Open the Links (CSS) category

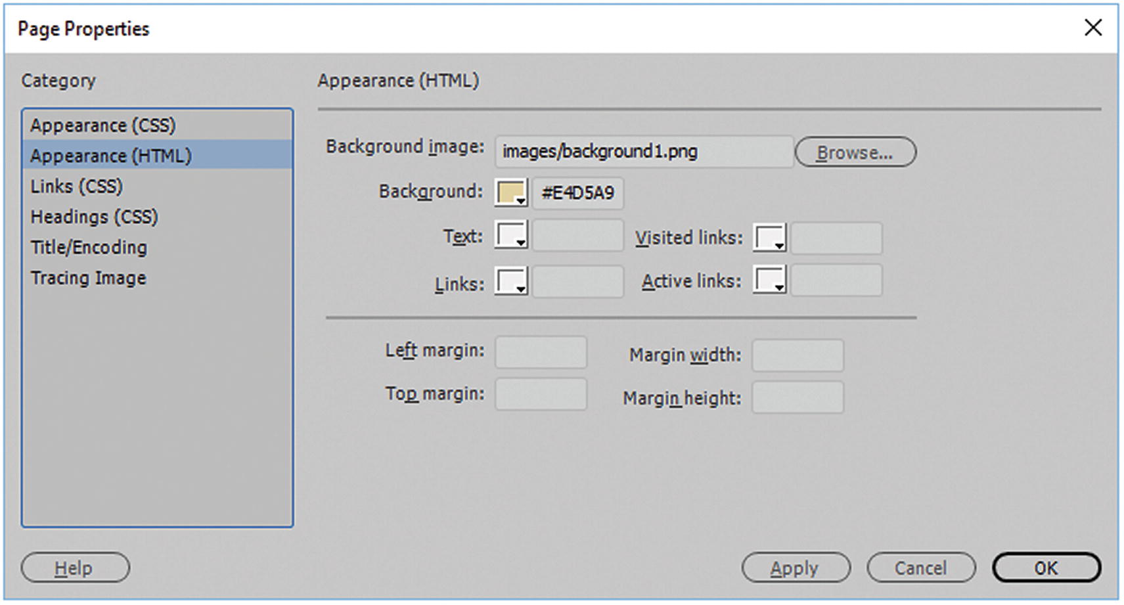click(157, 186)
